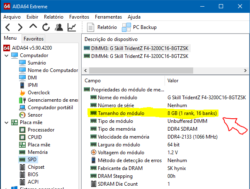This screenshot has width=250, height=189.
Task: Select the Chipset tree item
Action: [37, 167]
